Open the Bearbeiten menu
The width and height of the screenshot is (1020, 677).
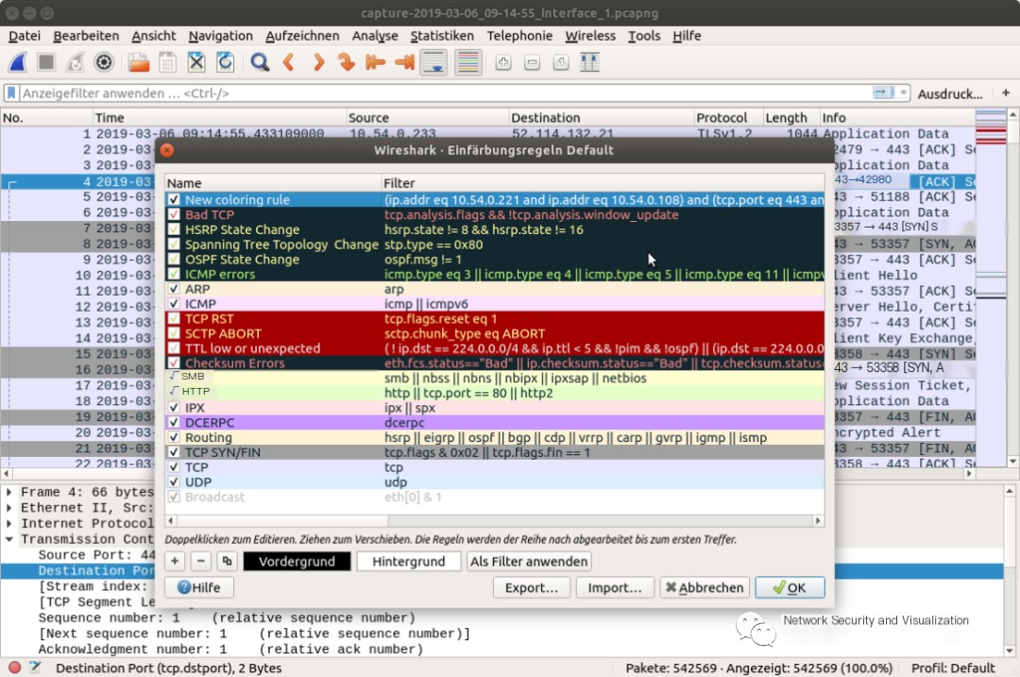click(x=86, y=36)
